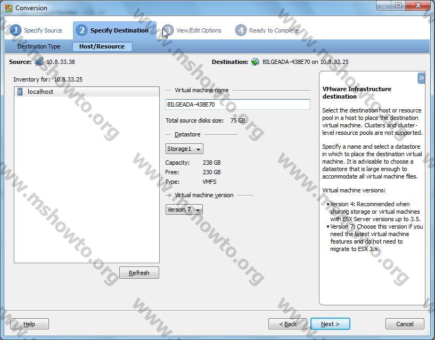Go Back to previous step
Image resolution: width=435 pixels, height=340 pixels.
point(288,324)
